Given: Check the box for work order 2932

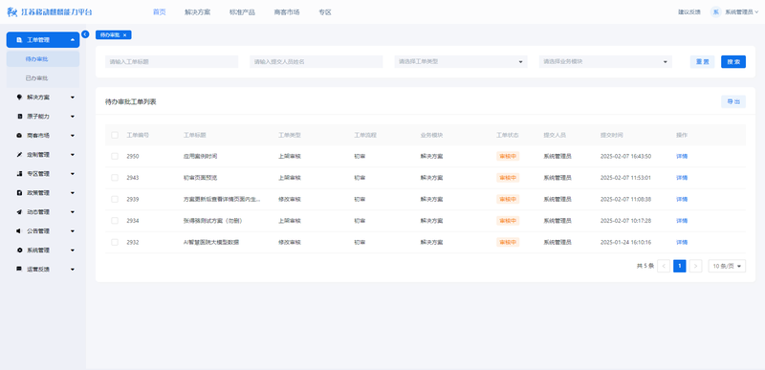Looking at the screenshot, I should pos(115,242).
